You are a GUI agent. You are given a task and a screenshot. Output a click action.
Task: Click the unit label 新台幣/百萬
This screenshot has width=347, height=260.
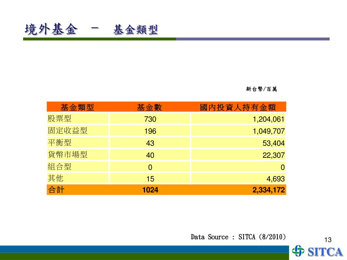[x=261, y=89]
